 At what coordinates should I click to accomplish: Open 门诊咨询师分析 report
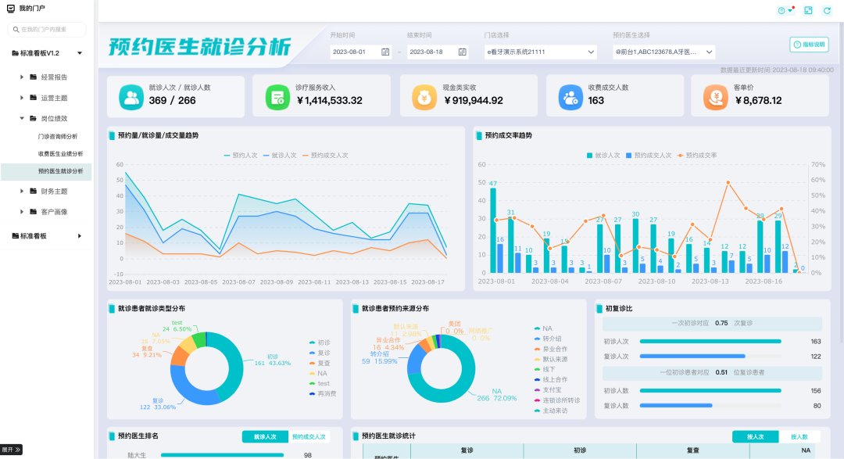(58, 136)
